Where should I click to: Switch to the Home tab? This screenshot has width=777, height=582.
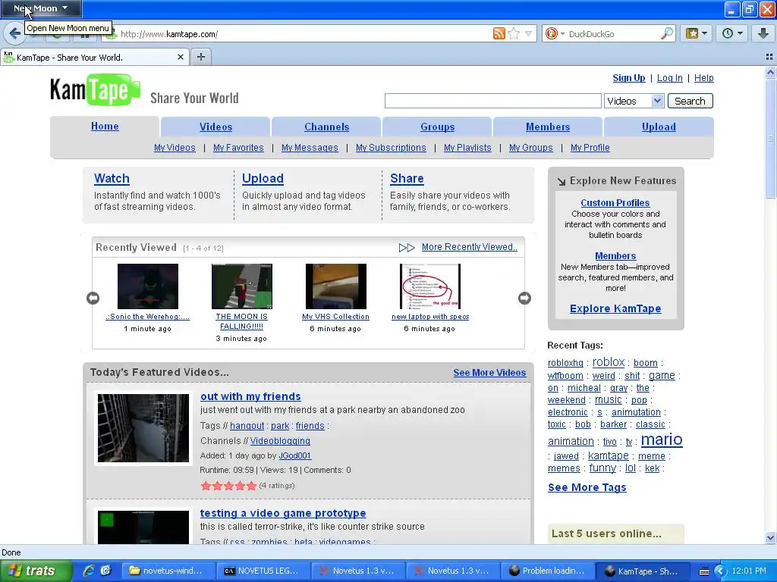pos(105,127)
